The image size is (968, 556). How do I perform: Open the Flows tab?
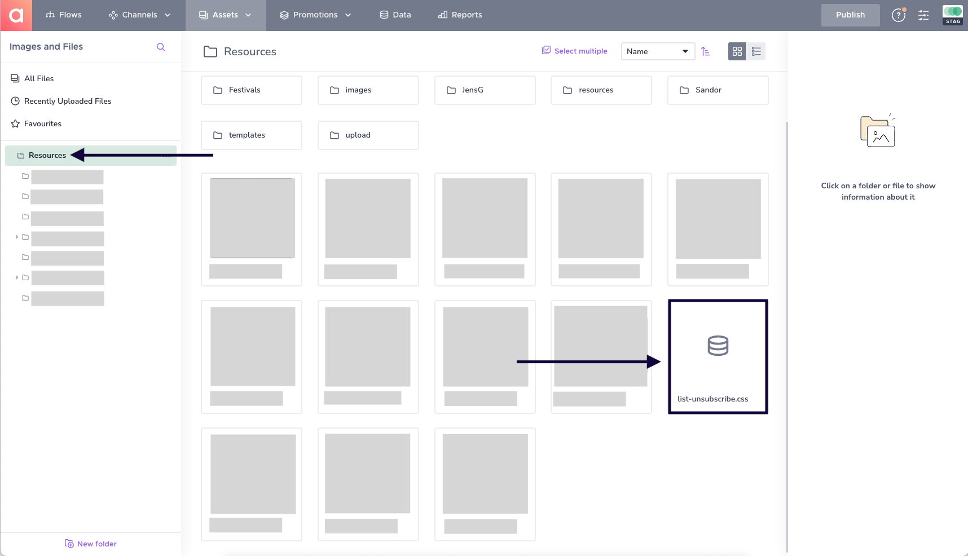click(x=64, y=15)
